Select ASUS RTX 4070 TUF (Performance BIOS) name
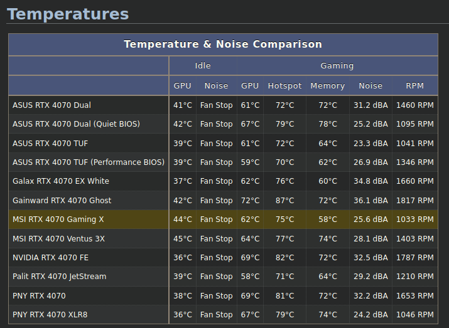Viewport: 449px width, 328px height. [89, 162]
